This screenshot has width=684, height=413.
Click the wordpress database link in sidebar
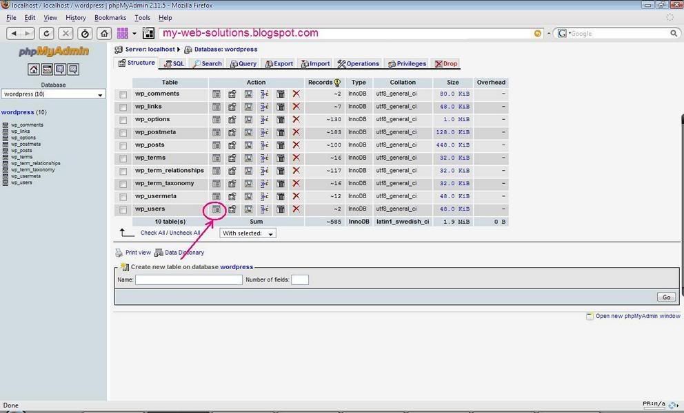17,112
